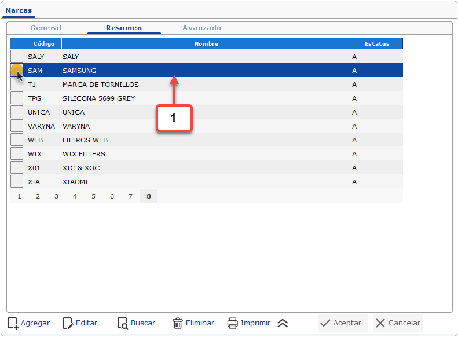Image resolution: width=458 pixels, height=337 pixels.
Task: Open the Marcas window tab
Action: pos(19,10)
